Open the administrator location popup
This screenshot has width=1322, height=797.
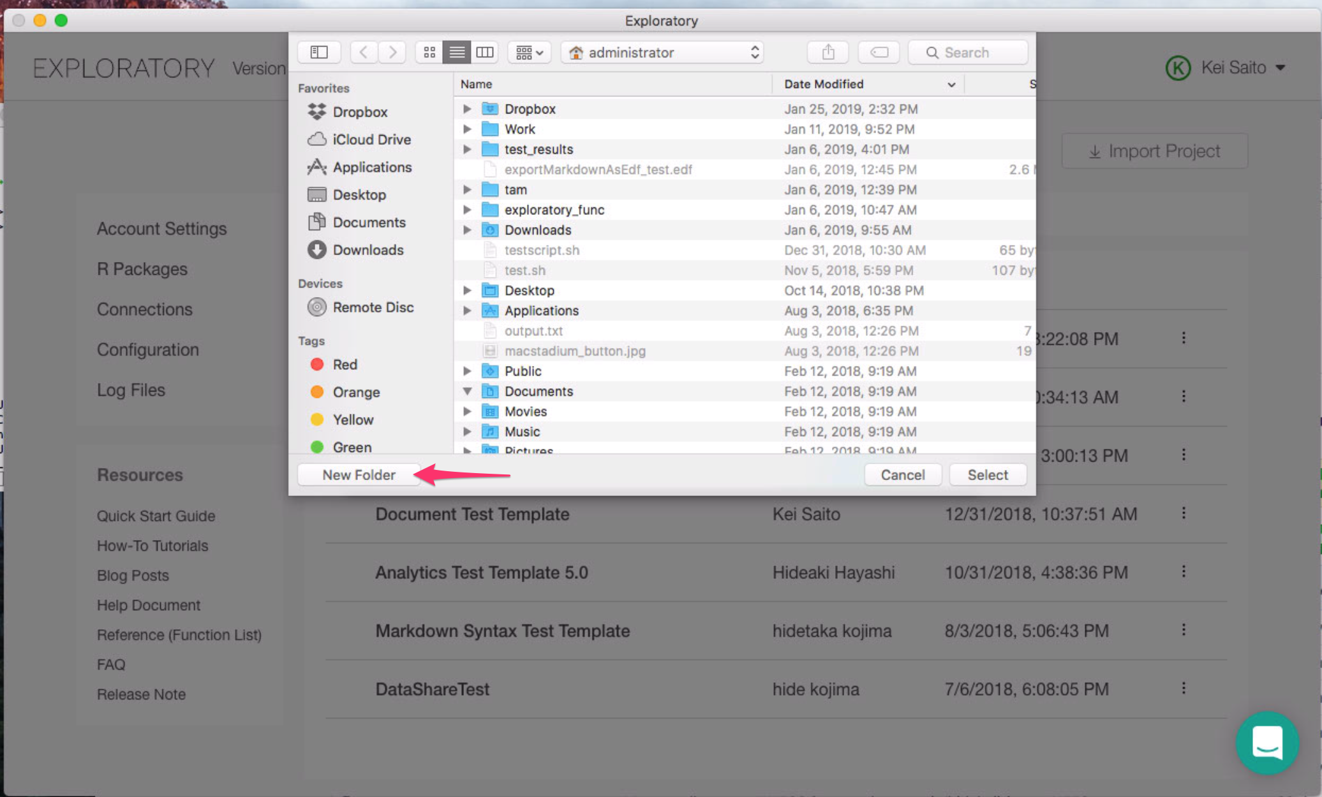click(x=662, y=52)
